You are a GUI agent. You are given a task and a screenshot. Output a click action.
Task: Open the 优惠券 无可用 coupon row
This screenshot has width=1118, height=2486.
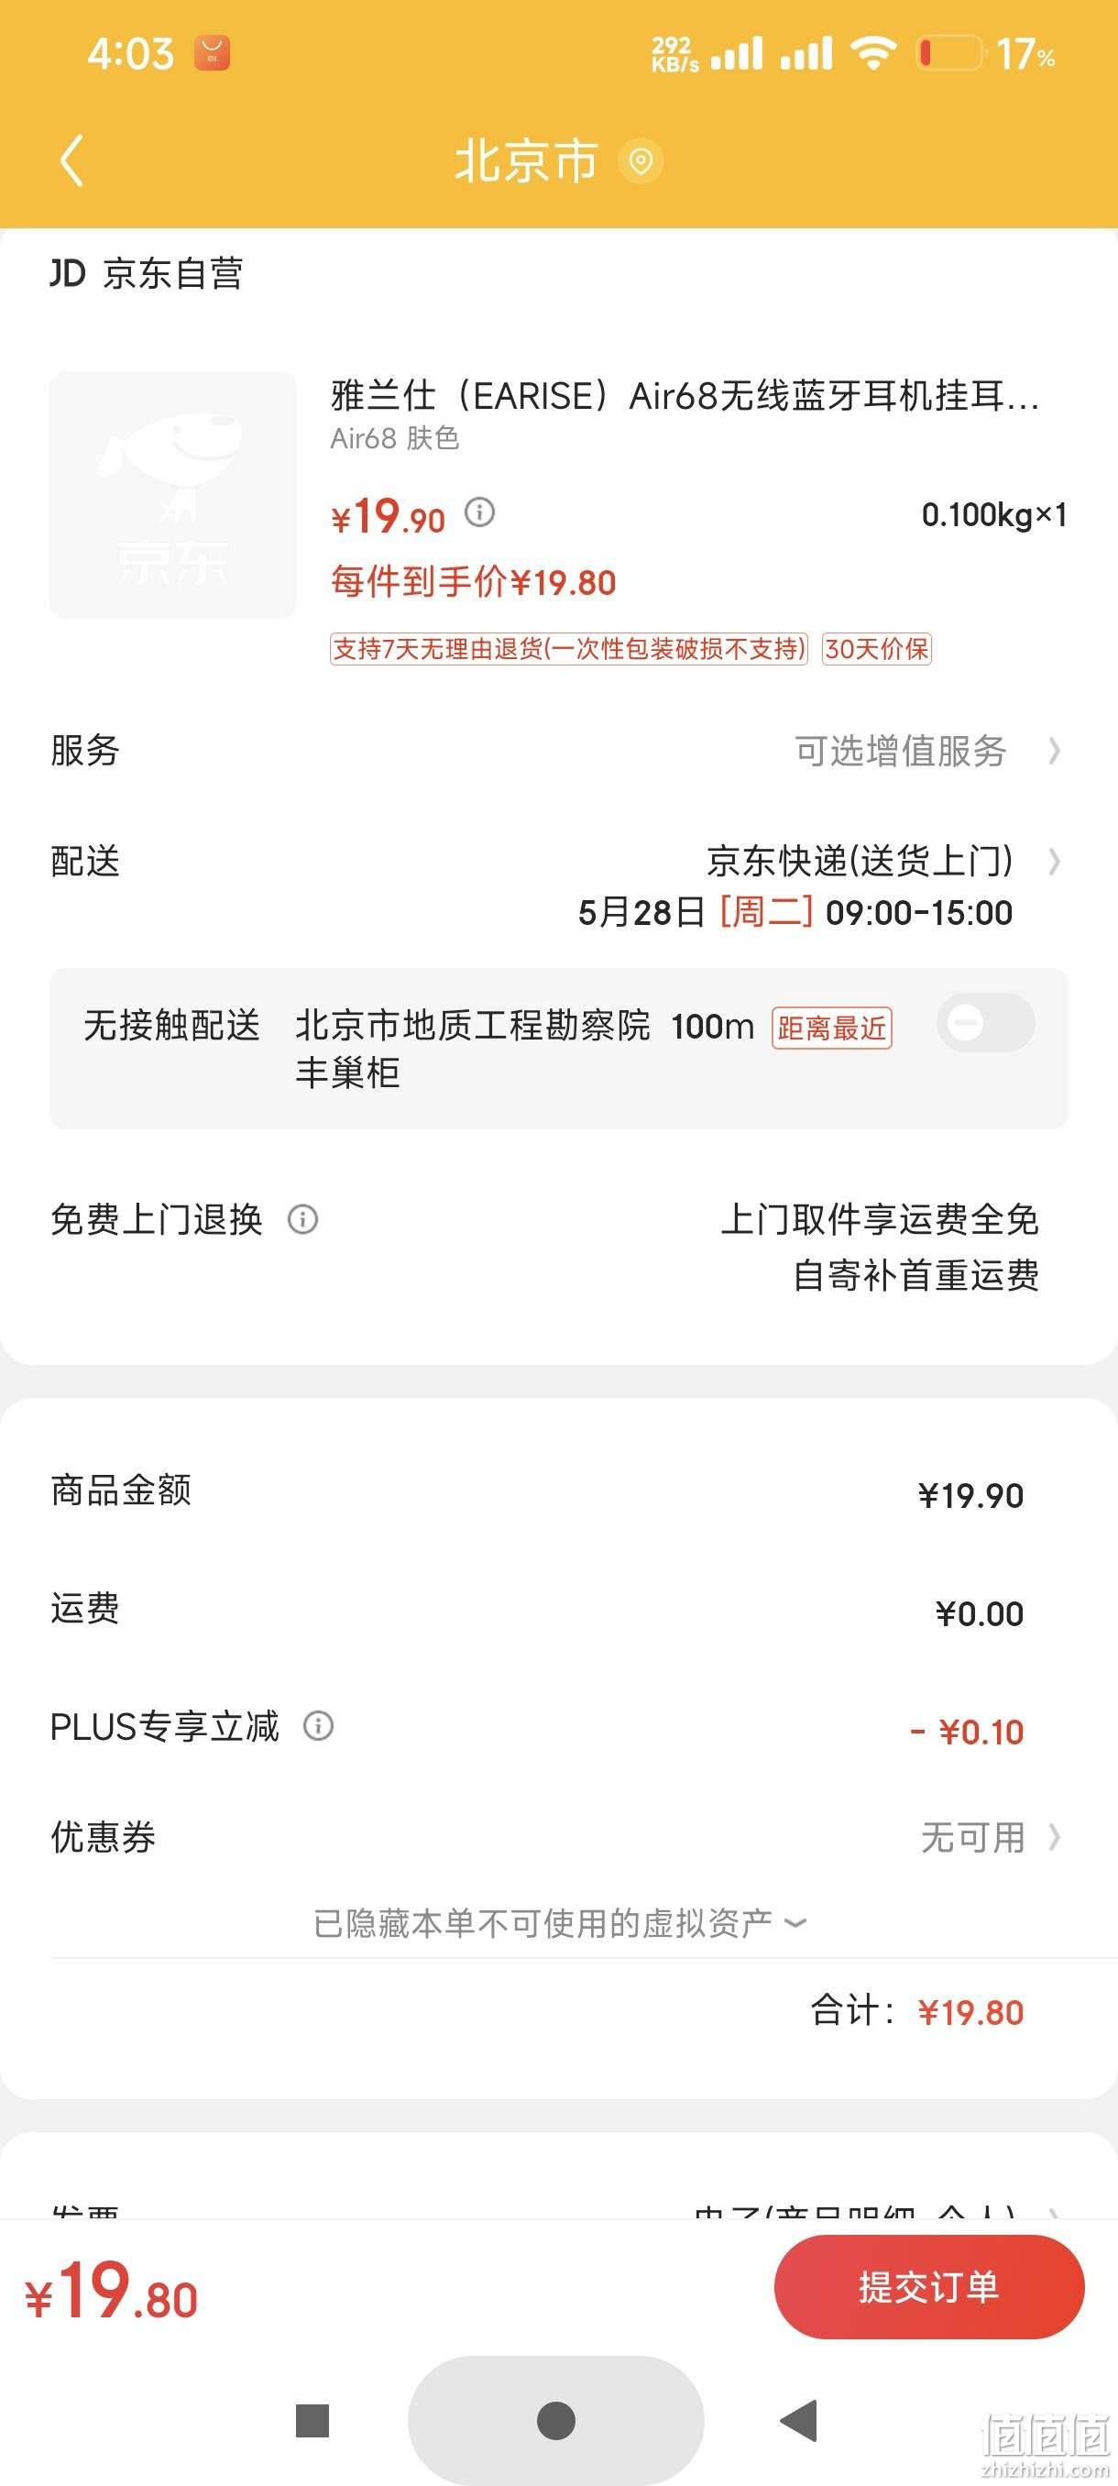[558, 1836]
